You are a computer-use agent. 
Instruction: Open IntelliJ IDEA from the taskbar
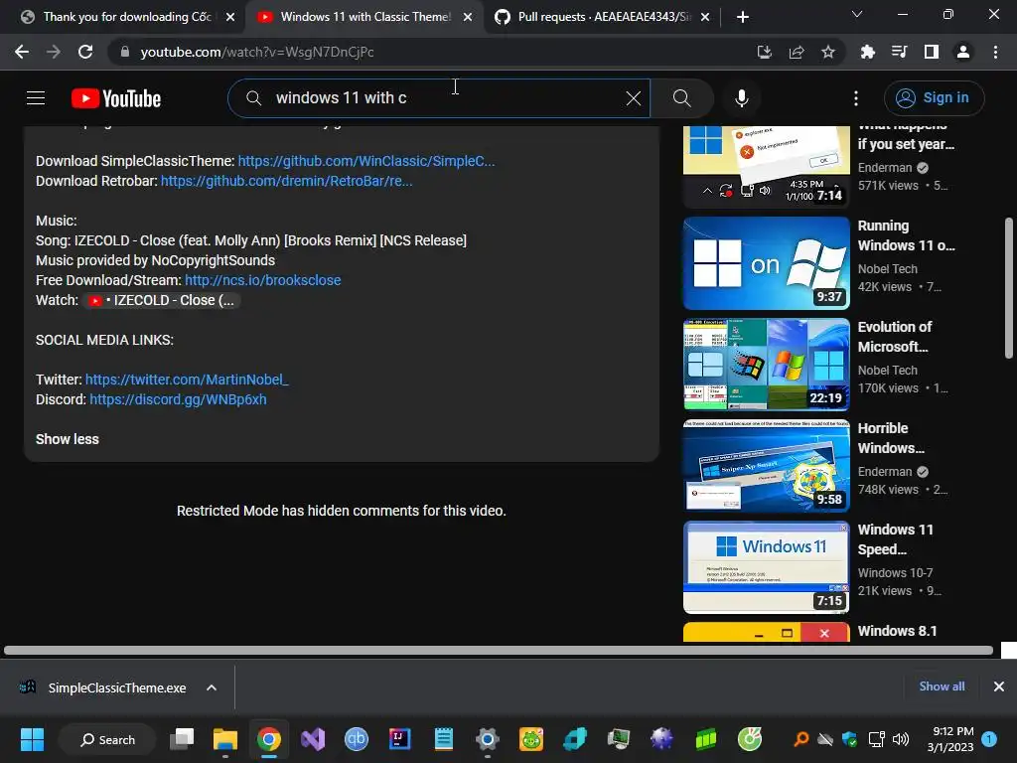coord(399,739)
